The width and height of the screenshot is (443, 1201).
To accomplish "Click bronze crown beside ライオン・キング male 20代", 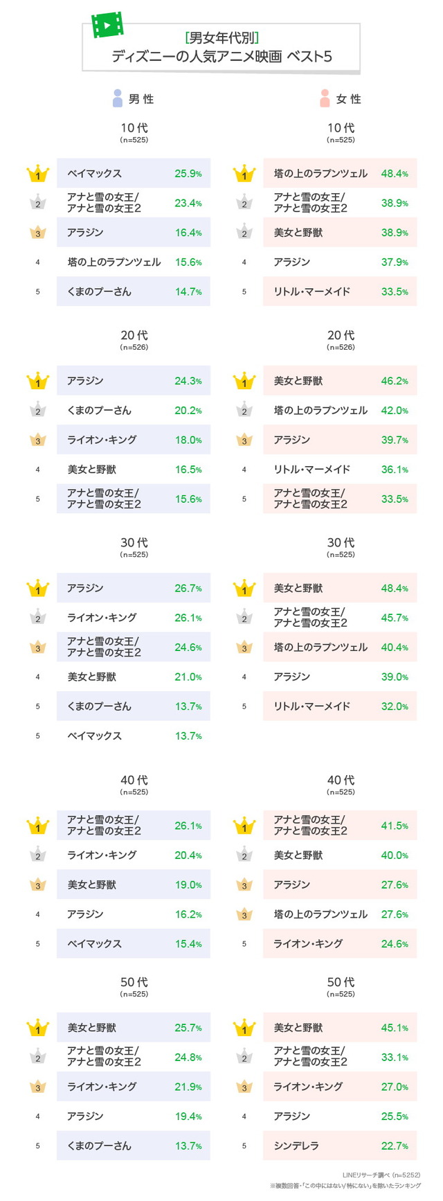I will click(x=38, y=439).
